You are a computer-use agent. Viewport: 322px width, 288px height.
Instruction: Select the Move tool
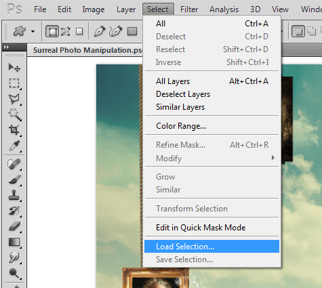(14, 67)
